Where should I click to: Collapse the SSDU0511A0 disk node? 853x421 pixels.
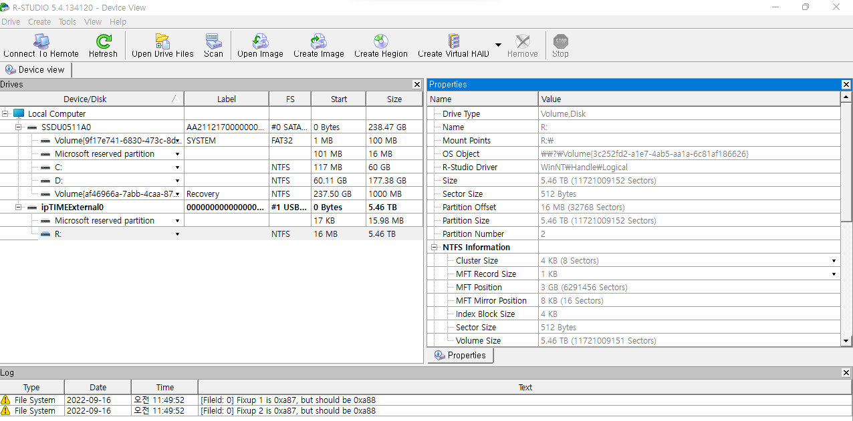tap(19, 127)
